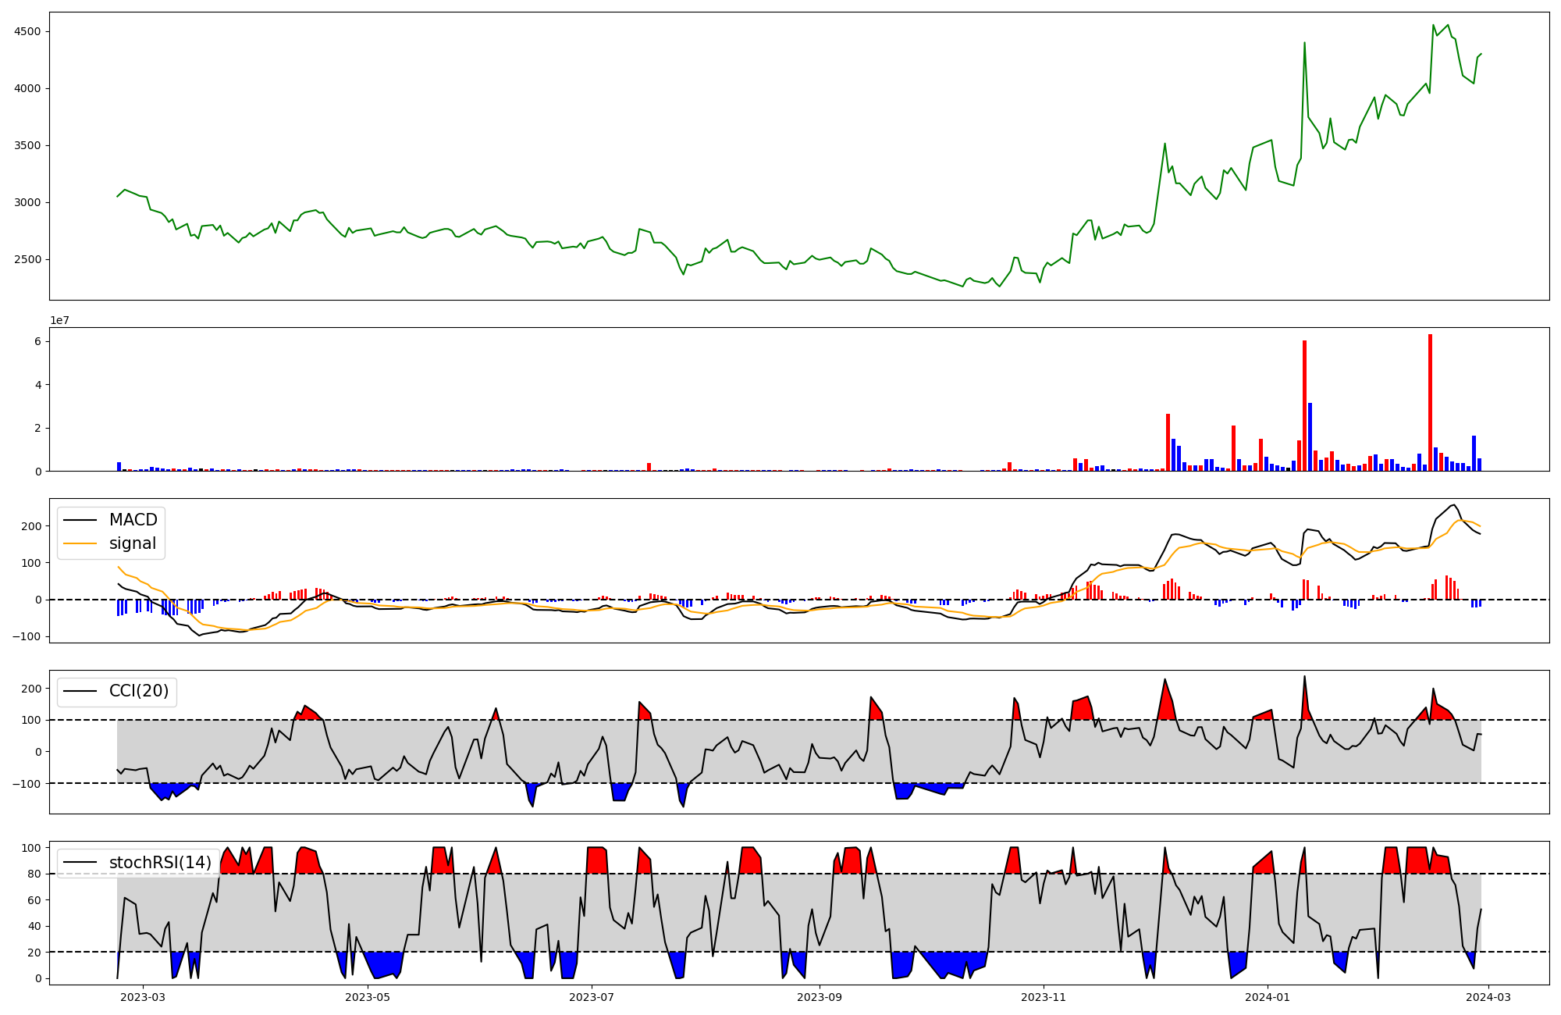This screenshot has width=1561, height=1015.
Task: Click the 80 tick on the stochRSI axis
Action: [x=35, y=874]
